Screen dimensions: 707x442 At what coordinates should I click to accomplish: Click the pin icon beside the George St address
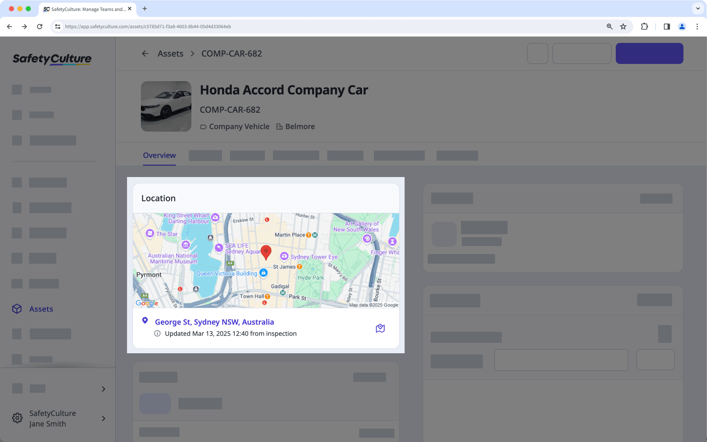tap(145, 320)
